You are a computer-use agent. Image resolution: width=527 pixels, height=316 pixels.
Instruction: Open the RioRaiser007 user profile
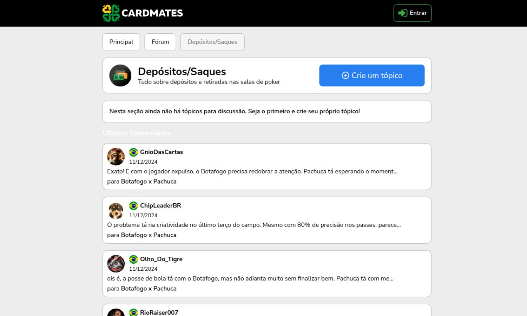pos(159,313)
